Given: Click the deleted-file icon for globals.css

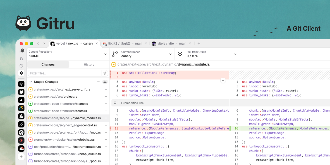Looking at the screenshot, I should click(x=30, y=139).
